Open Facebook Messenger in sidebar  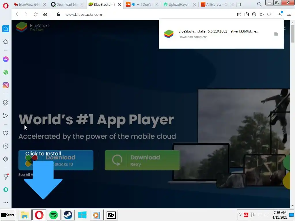point(6,59)
